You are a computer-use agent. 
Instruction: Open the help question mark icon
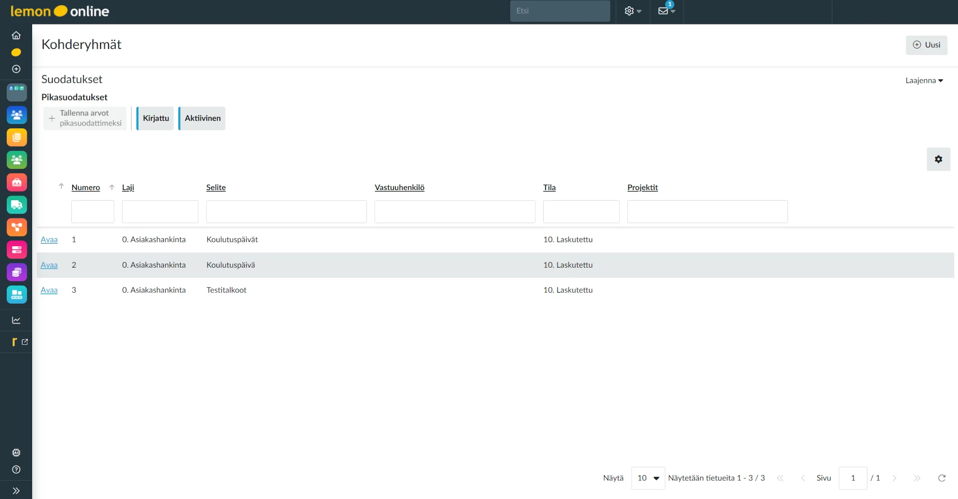pyautogui.click(x=16, y=470)
